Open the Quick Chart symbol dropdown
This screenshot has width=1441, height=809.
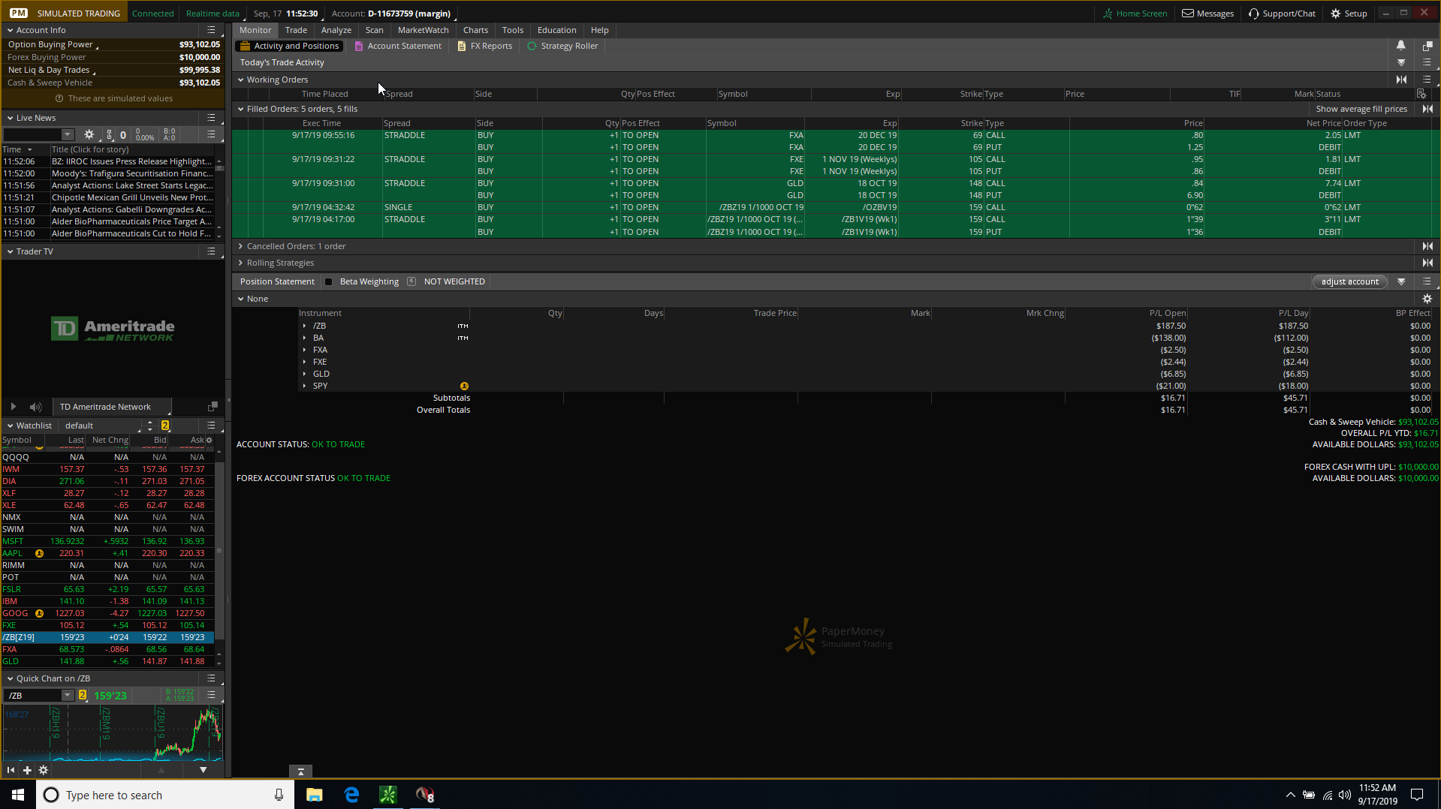[x=68, y=696]
